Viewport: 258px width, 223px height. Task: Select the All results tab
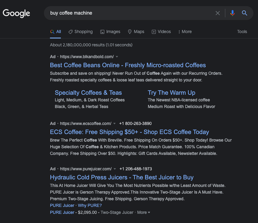pyautogui.click(x=56, y=31)
